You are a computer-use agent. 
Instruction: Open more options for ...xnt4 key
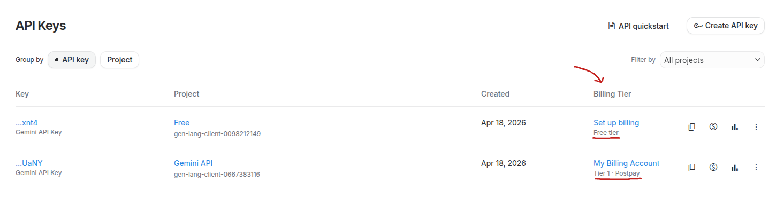coord(756,127)
